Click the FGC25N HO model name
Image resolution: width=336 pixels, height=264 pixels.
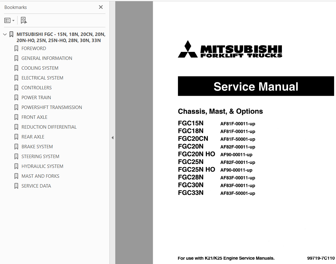tap(196, 169)
